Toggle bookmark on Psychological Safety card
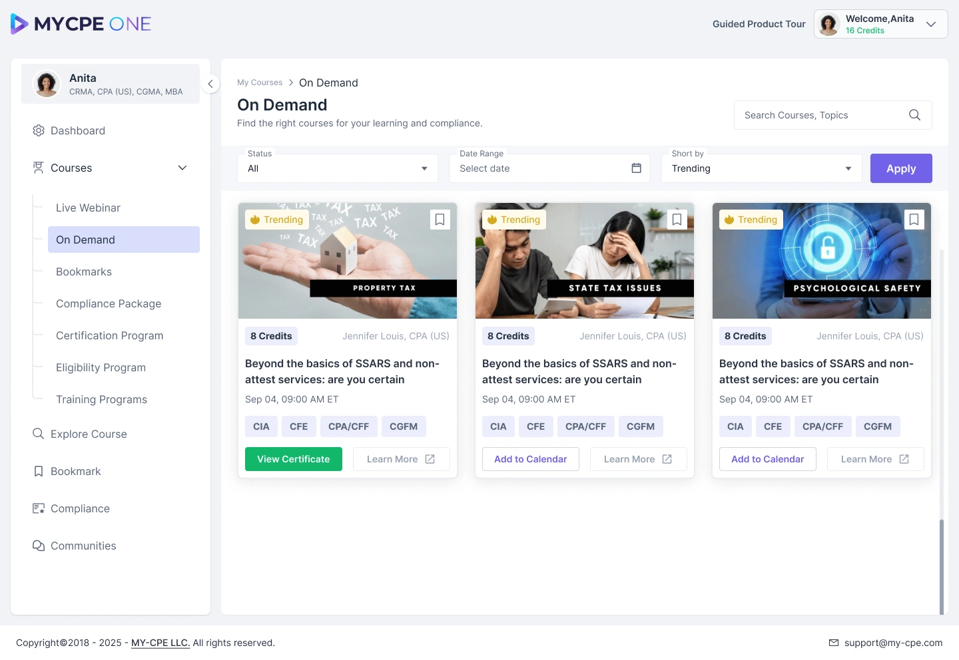This screenshot has width=959, height=660. tap(914, 220)
